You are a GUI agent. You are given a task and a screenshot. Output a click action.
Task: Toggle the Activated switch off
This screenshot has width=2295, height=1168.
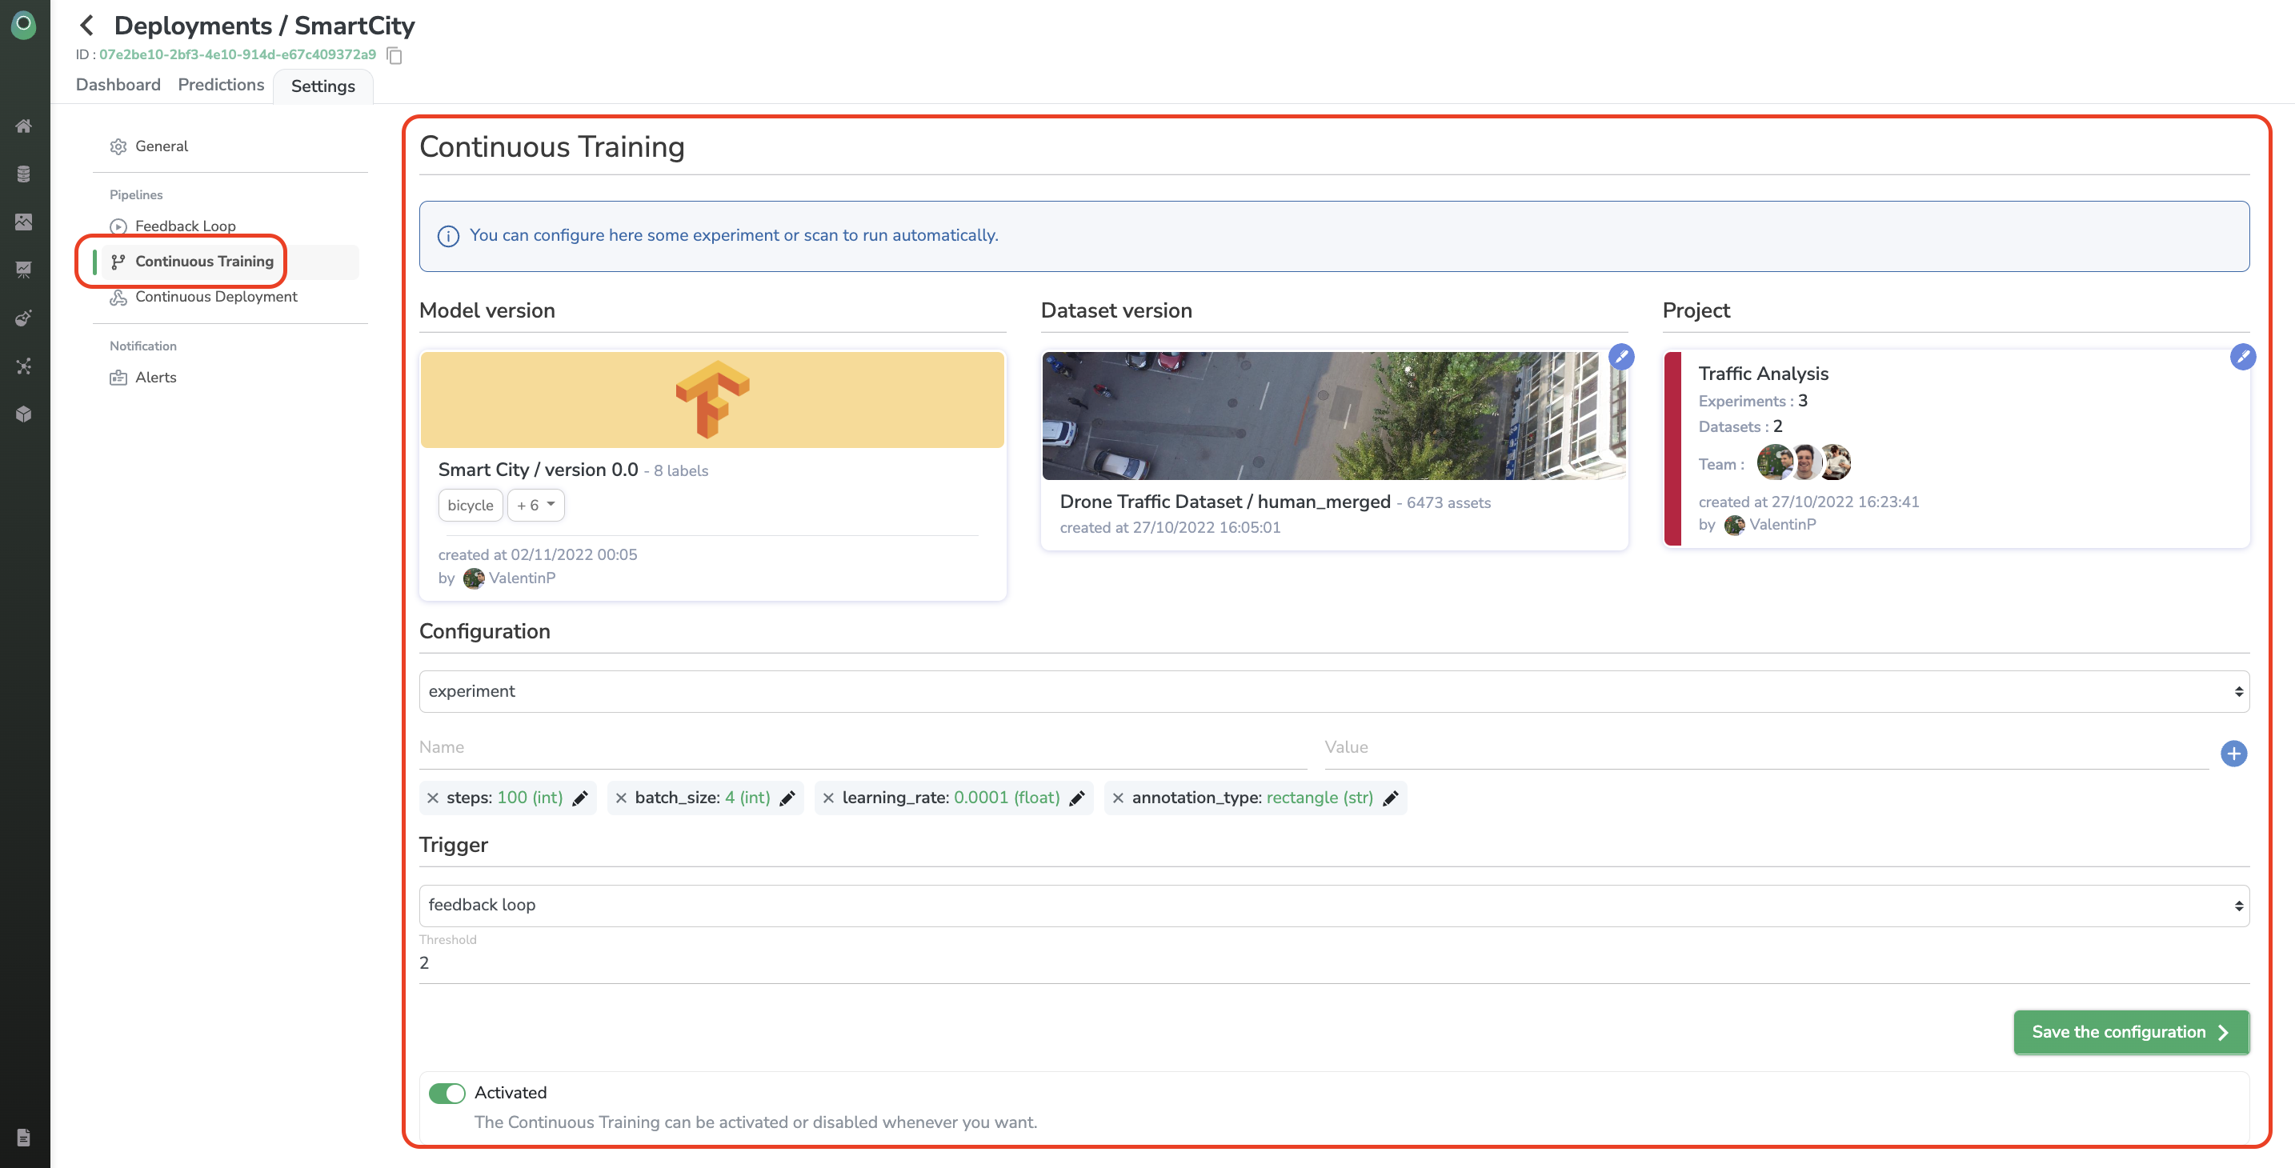point(447,1092)
